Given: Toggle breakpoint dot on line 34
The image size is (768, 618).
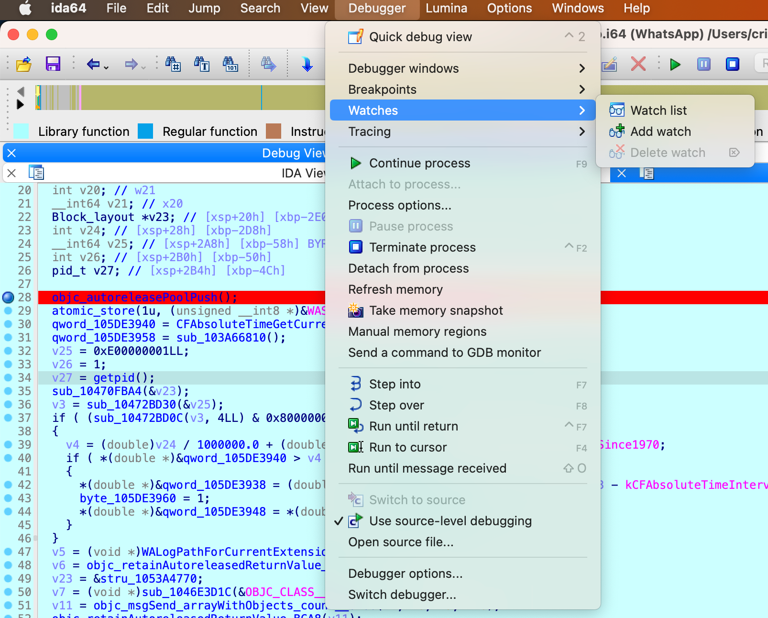Looking at the screenshot, I should pyautogui.click(x=8, y=377).
